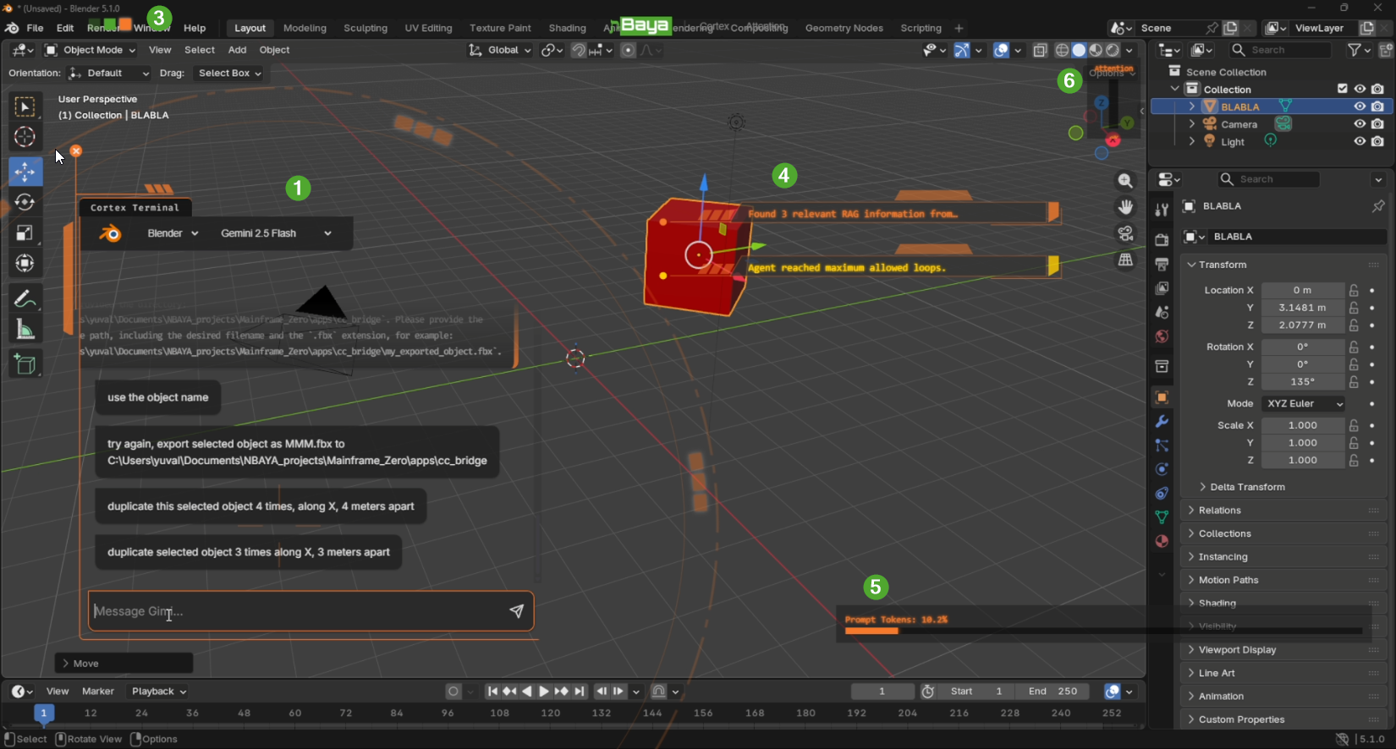This screenshot has height=749, width=1396.
Task: Open the viewport Add menu
Action: point(237,50)
